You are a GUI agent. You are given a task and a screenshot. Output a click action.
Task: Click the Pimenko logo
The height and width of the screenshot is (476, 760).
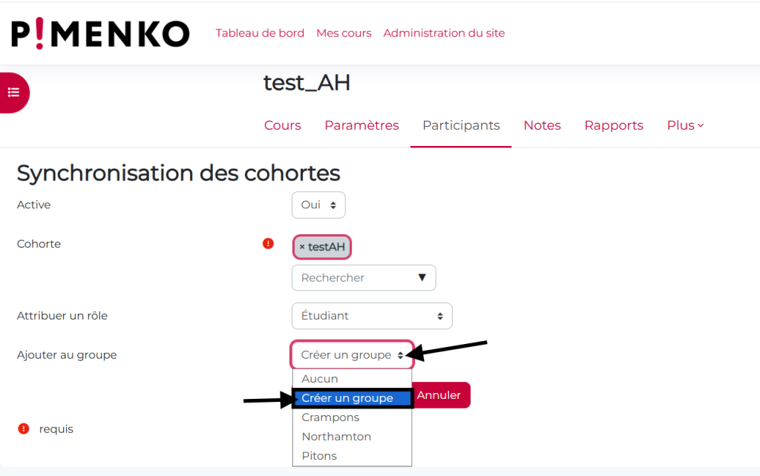click(x=99, y=33)
